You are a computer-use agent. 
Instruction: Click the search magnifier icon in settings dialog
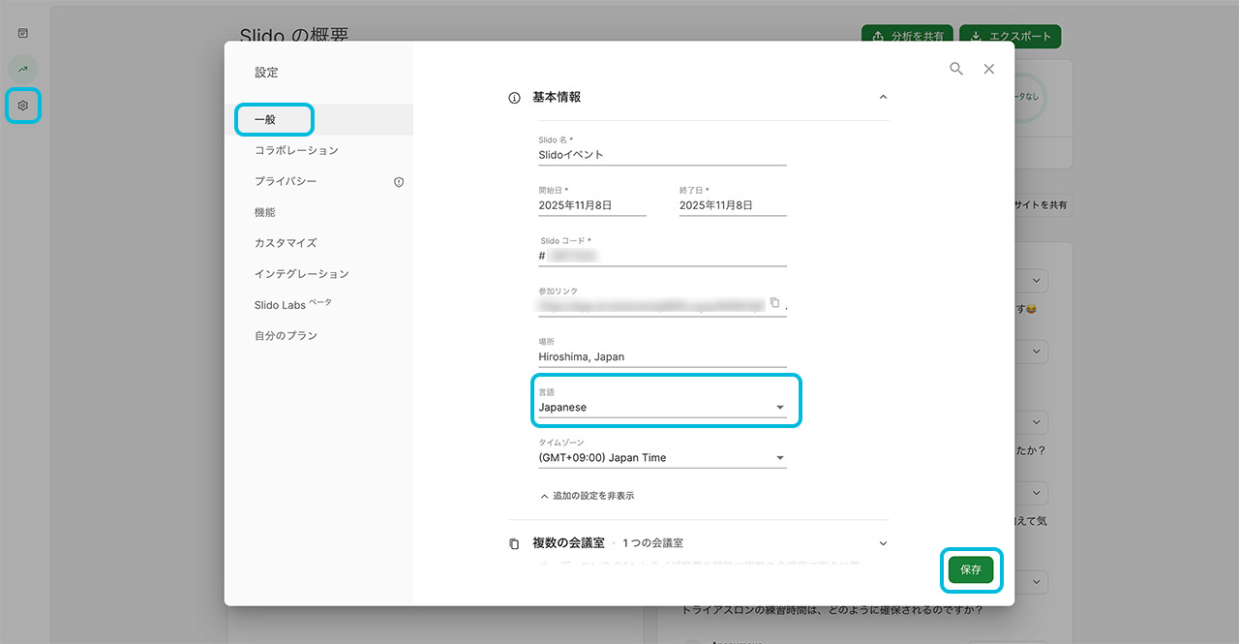pos(956,69)
